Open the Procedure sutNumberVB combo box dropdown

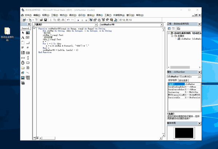[162, 25]
